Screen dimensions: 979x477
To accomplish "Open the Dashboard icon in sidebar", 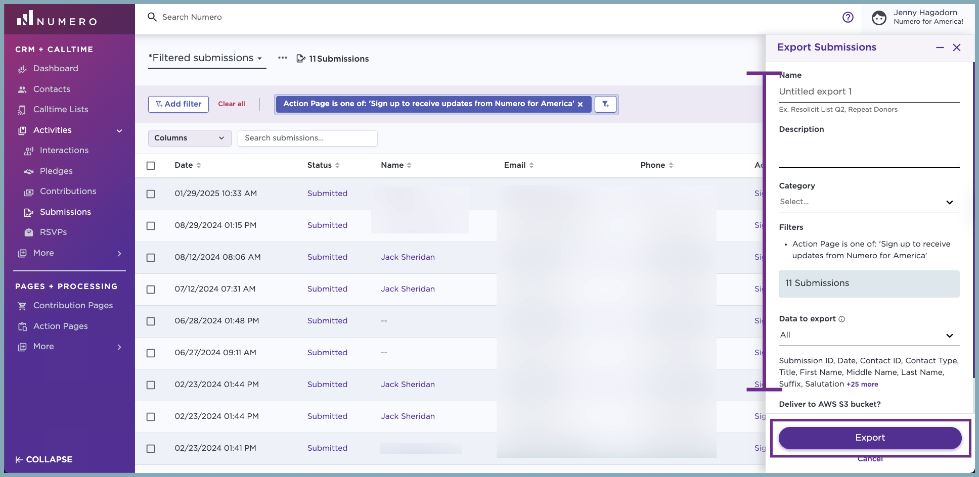I will pos(22,69).
